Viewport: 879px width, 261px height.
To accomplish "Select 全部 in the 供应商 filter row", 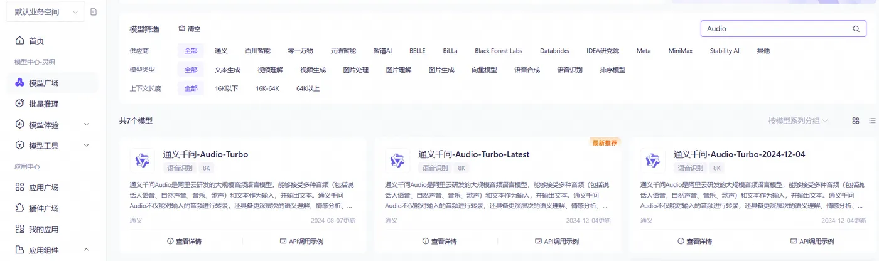I will [191, 51].
